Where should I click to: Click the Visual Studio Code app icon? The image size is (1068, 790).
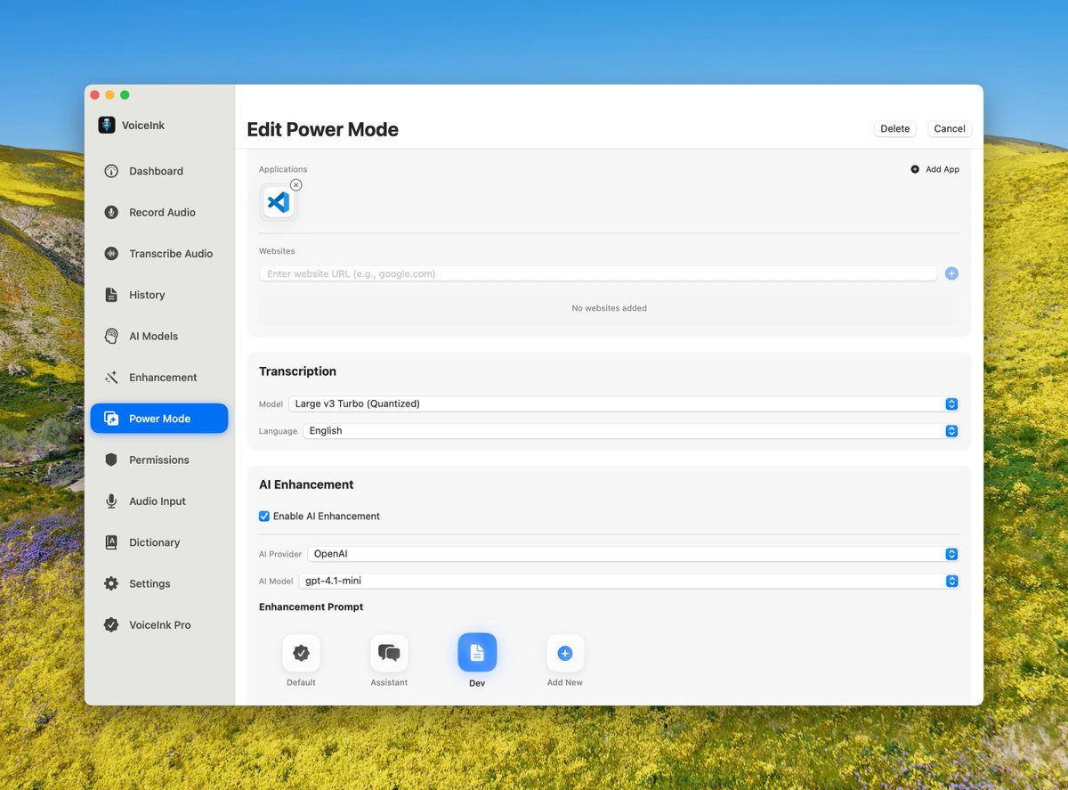click(279, 202)
